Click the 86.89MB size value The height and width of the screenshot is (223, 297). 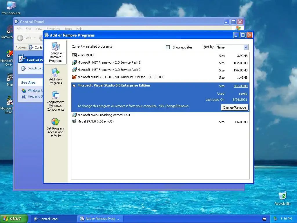(x=241, y=122)
